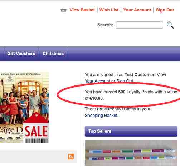Select the Christmas navigation tab

pos(53,54)
